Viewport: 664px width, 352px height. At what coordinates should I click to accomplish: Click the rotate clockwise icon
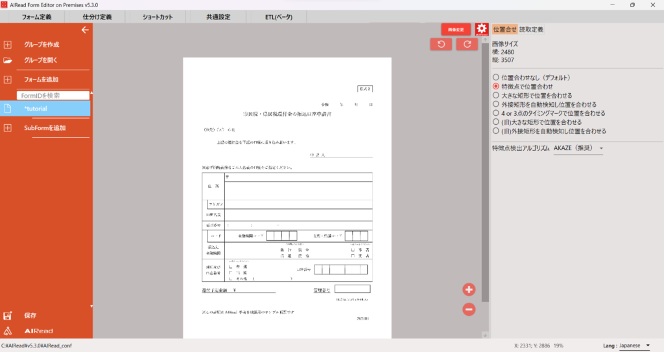[466, 44]
